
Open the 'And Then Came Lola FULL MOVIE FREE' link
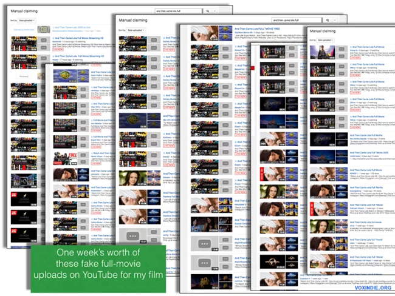coord(257,29)
